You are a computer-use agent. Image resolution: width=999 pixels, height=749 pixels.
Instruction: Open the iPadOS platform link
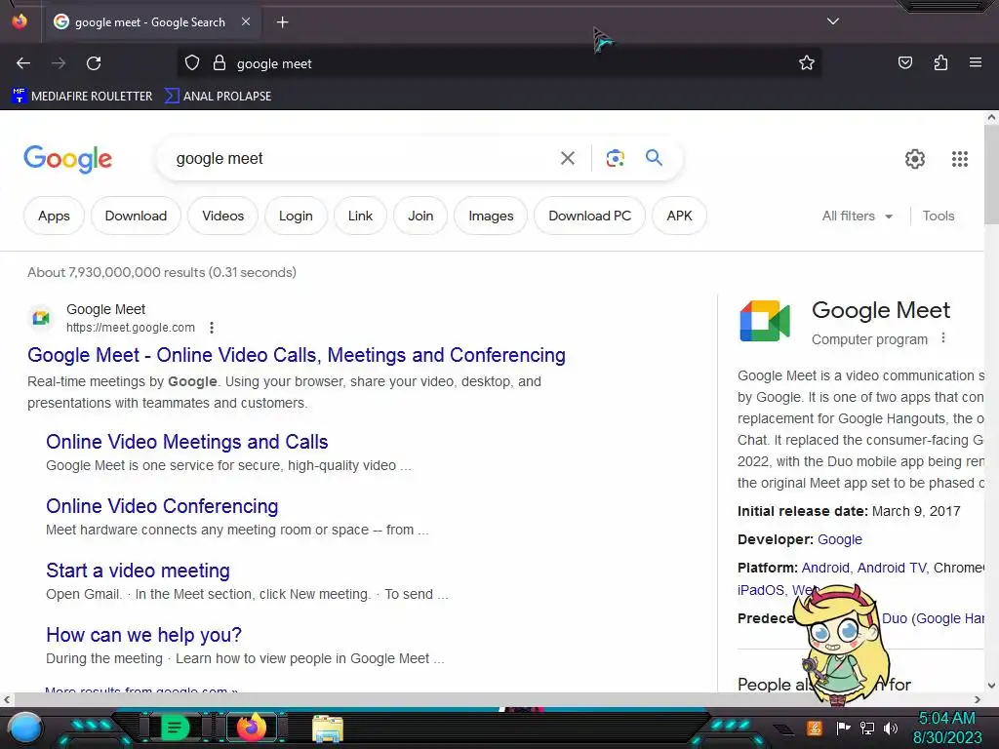tap(761, 590)
